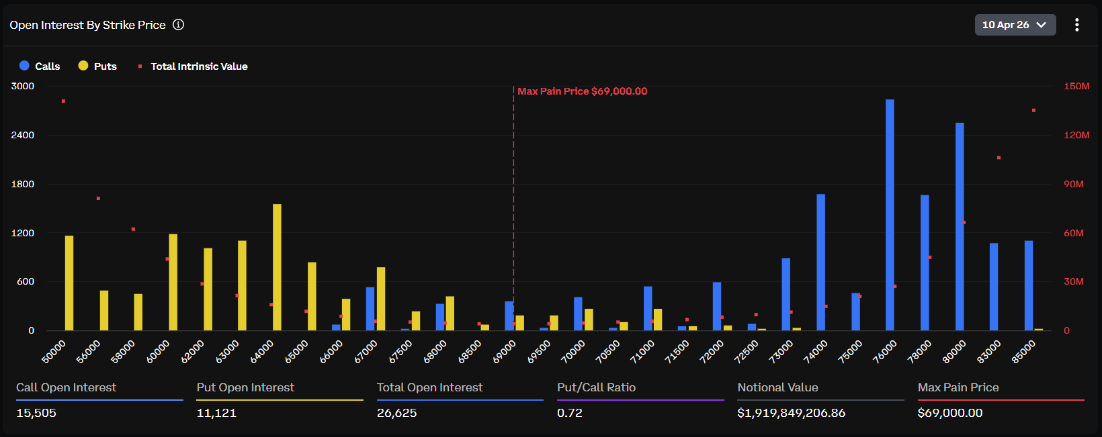
Task: Click the Put/Call Ratio stat
Action: 596,387
